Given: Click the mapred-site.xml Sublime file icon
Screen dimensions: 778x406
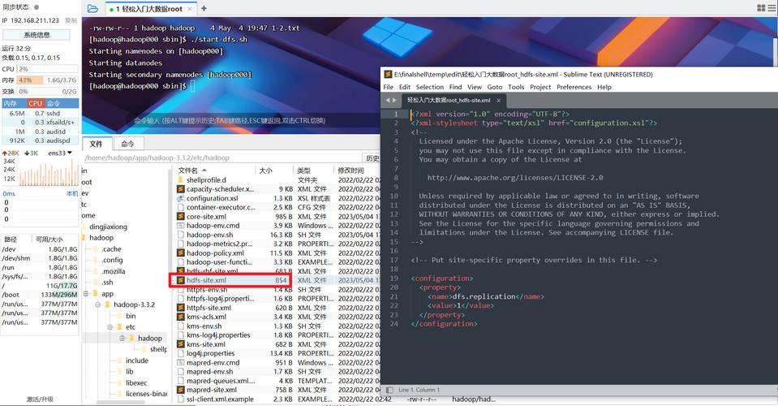Looking at the screenshot, I should [x=181, y=390].
